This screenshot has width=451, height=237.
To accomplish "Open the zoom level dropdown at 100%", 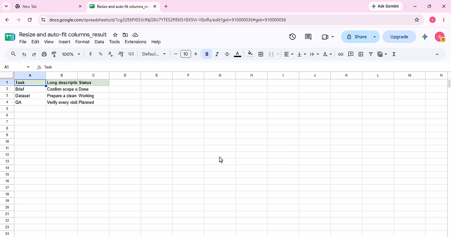I will click(71, 54).
